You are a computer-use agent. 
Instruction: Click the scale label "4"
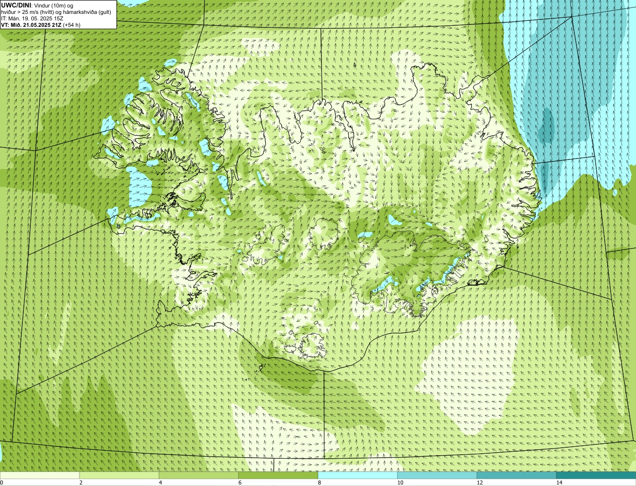[160, 483]
